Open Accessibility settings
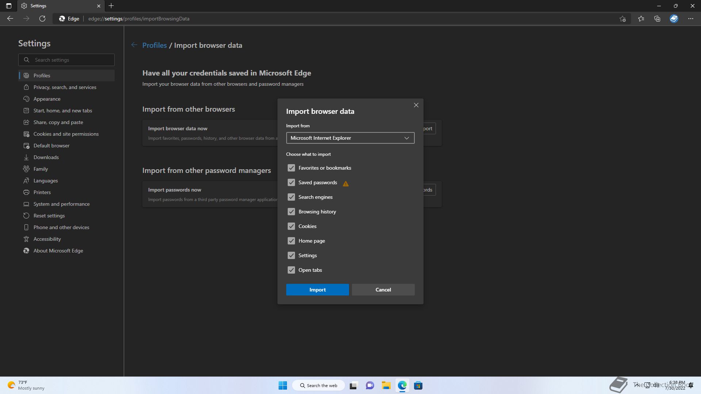 (x=66, y=239)
